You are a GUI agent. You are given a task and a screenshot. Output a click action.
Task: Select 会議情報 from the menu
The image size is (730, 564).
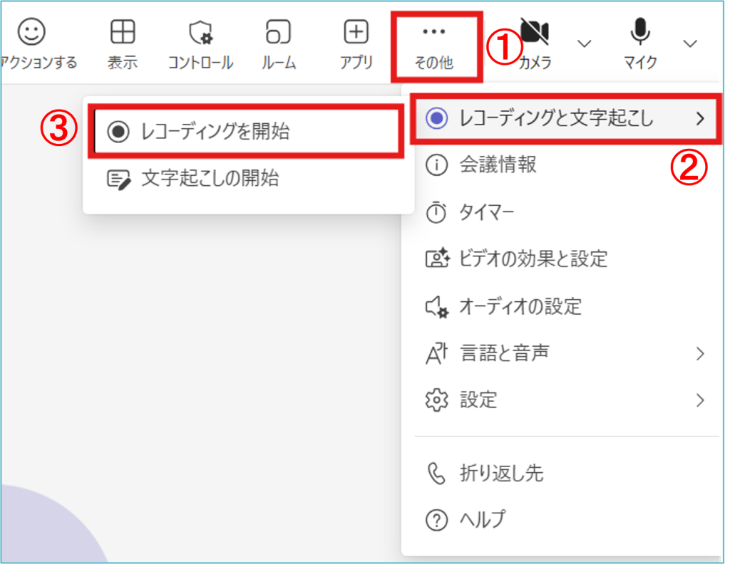(498, 165)
